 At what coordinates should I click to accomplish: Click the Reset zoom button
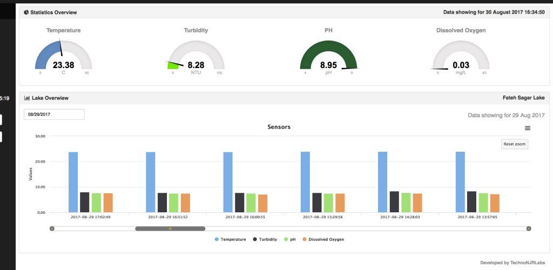point(515,144)
